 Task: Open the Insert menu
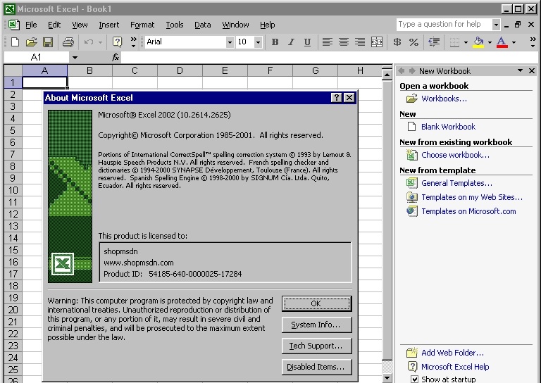coord(108,25)
